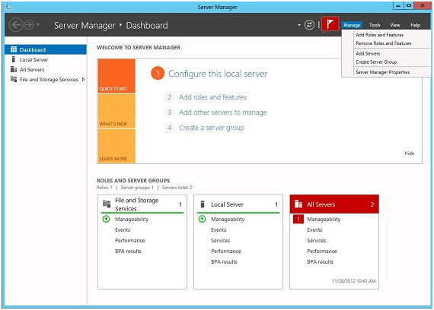434x310 pixels.
Task: Open Events in Local Server tile
Action: [219, 230]
